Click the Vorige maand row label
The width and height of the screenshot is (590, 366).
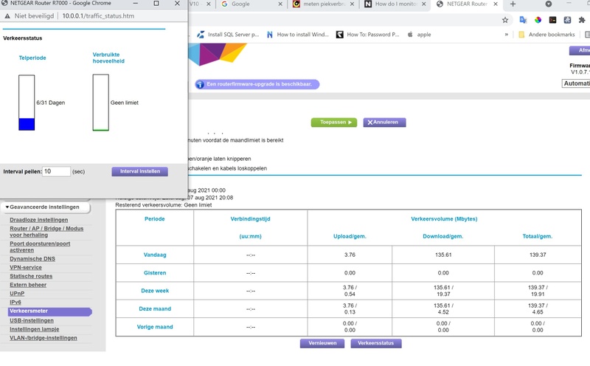coord(155,327)
